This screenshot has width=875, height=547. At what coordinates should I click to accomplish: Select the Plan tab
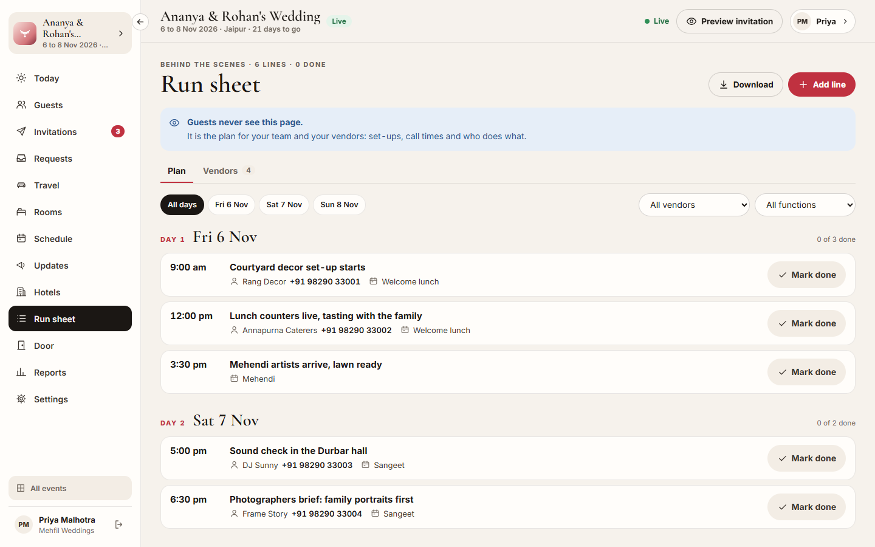coord(177,171)
